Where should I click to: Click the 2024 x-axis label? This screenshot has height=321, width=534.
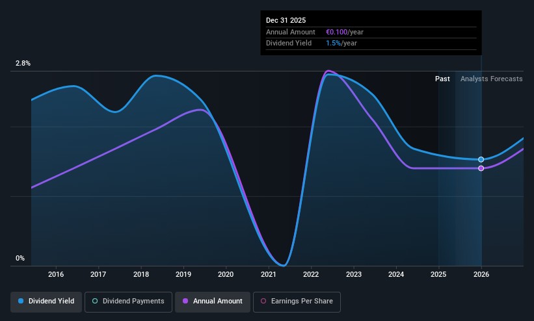(396, 274)
